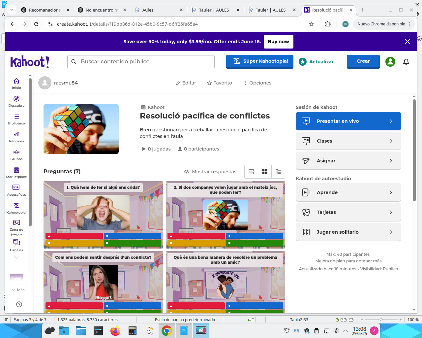Adjust the zoom slider in the status bar

(x=381, y=320)
